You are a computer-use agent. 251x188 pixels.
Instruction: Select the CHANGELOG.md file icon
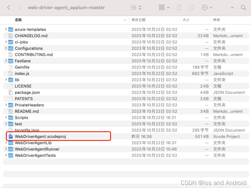[x=11, y=36]
